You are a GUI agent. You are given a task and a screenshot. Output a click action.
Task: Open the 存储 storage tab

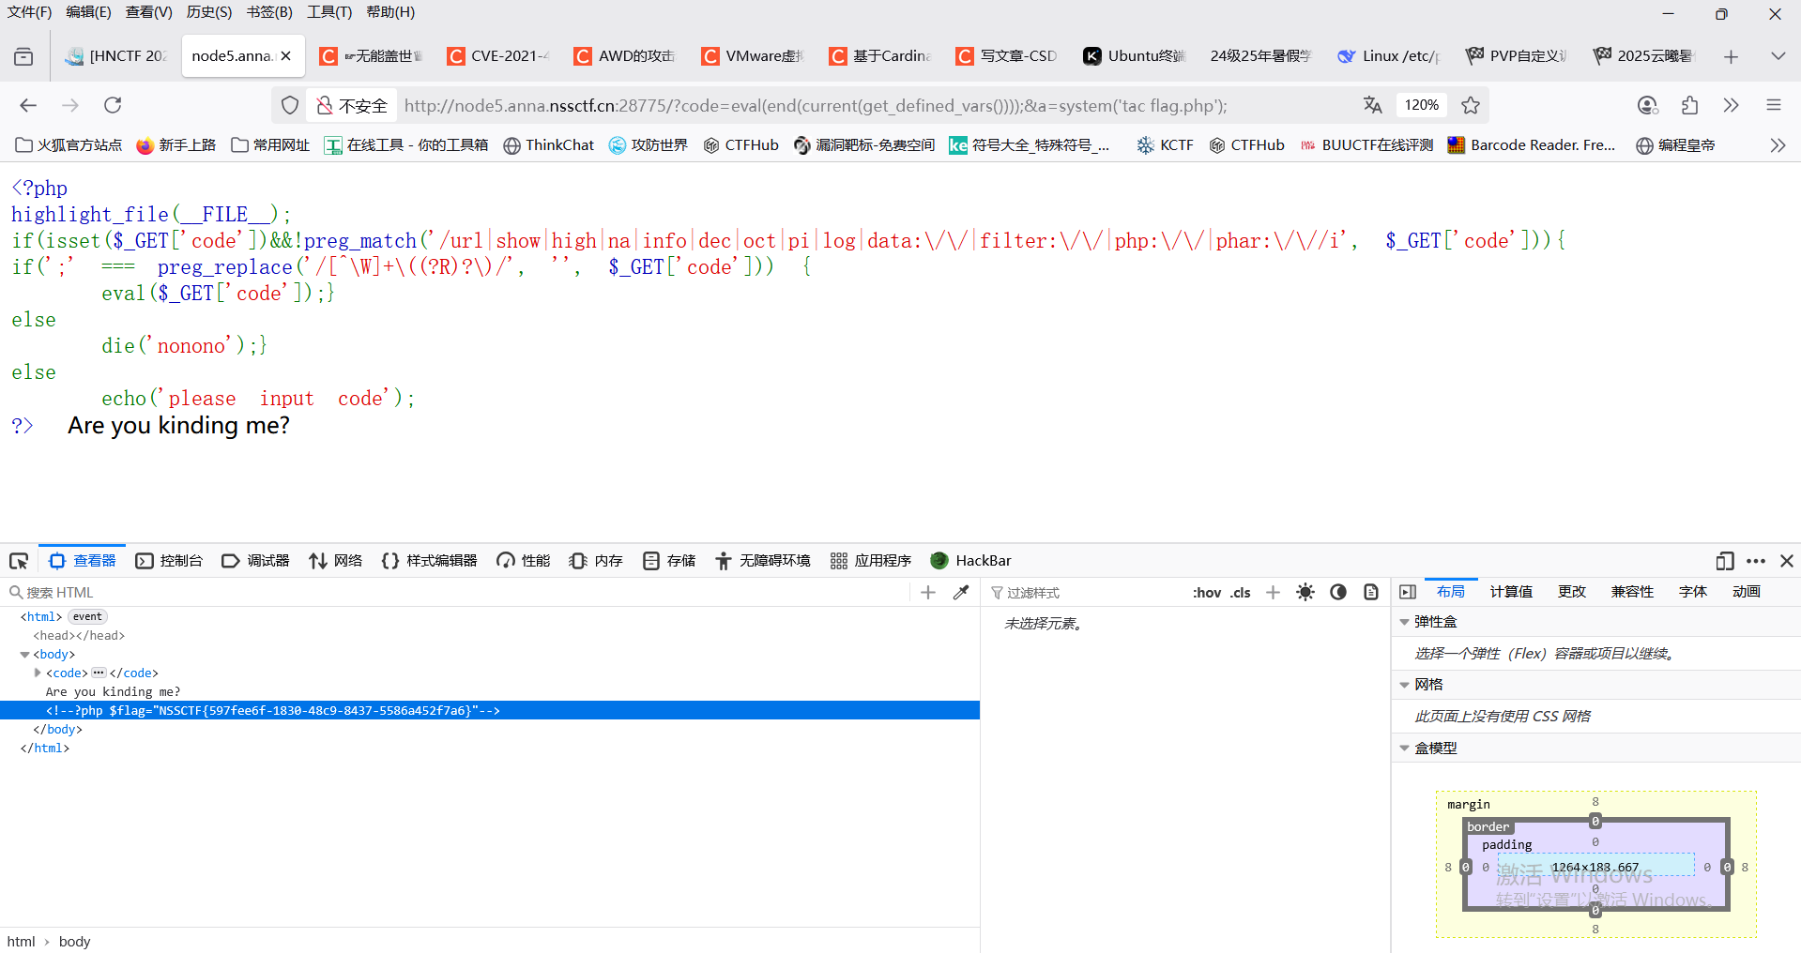pos(669,561)
